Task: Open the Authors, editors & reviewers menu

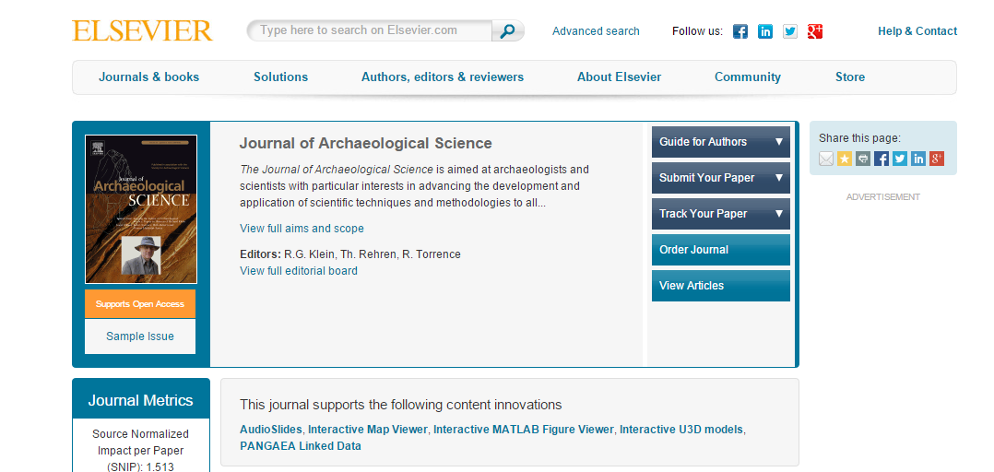Action: (x=443, y=77)
